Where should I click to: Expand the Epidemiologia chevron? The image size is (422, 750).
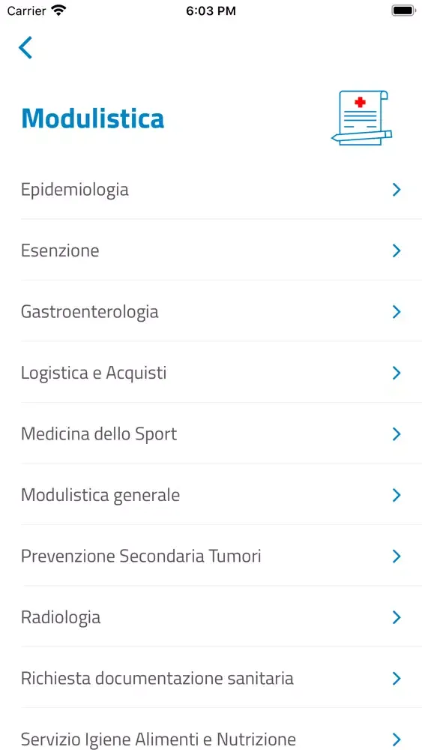click(397, 190)
